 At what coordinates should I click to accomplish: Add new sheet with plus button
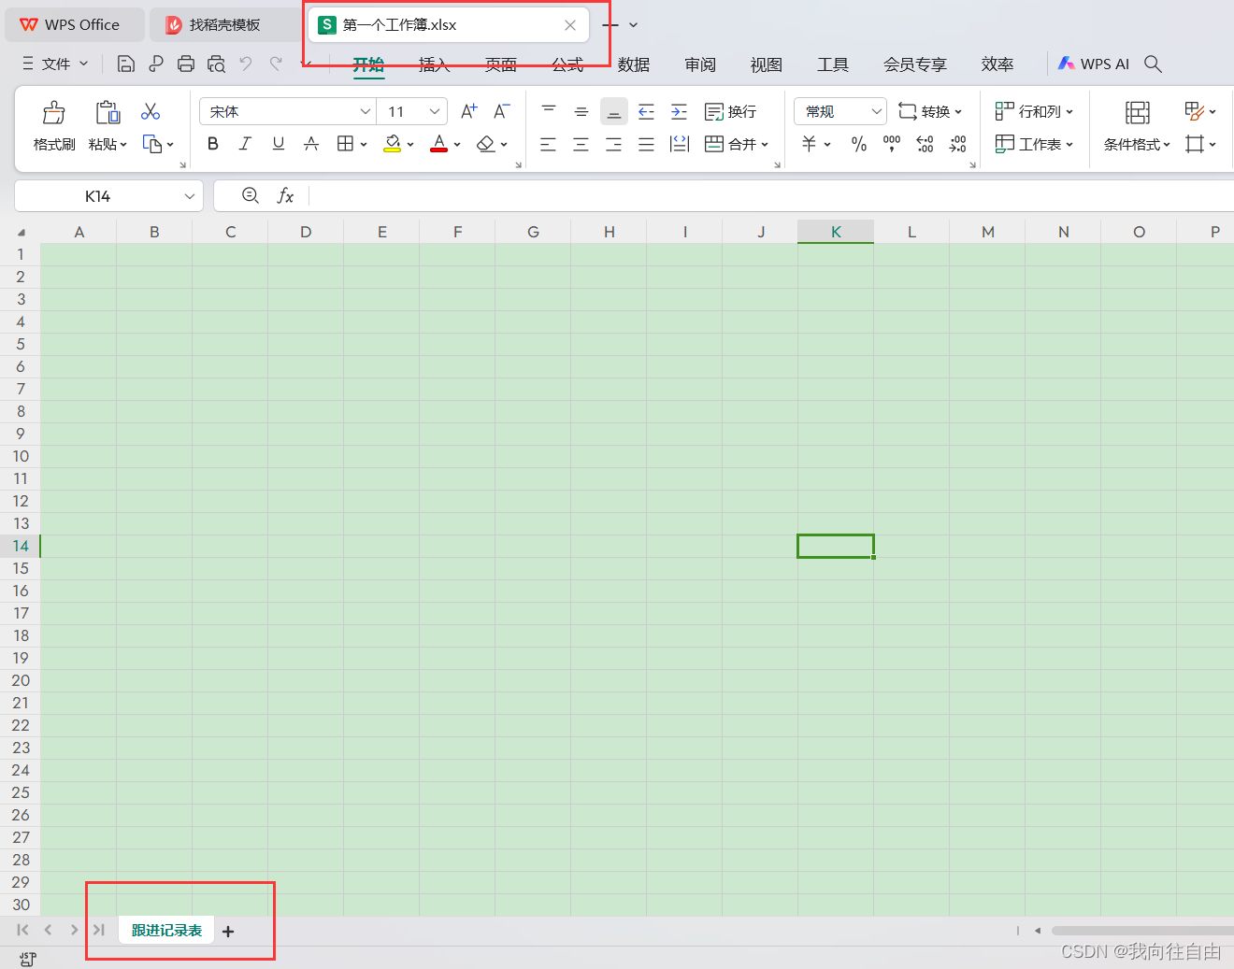pos(228,931)
